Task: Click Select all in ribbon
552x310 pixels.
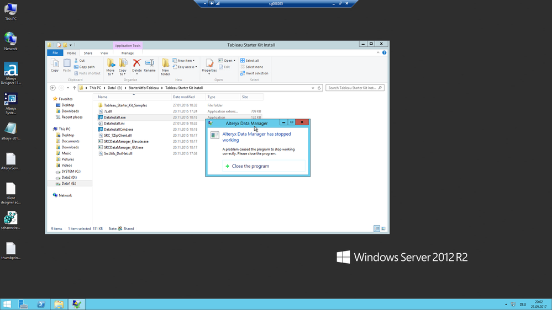Action: [250, 61]
